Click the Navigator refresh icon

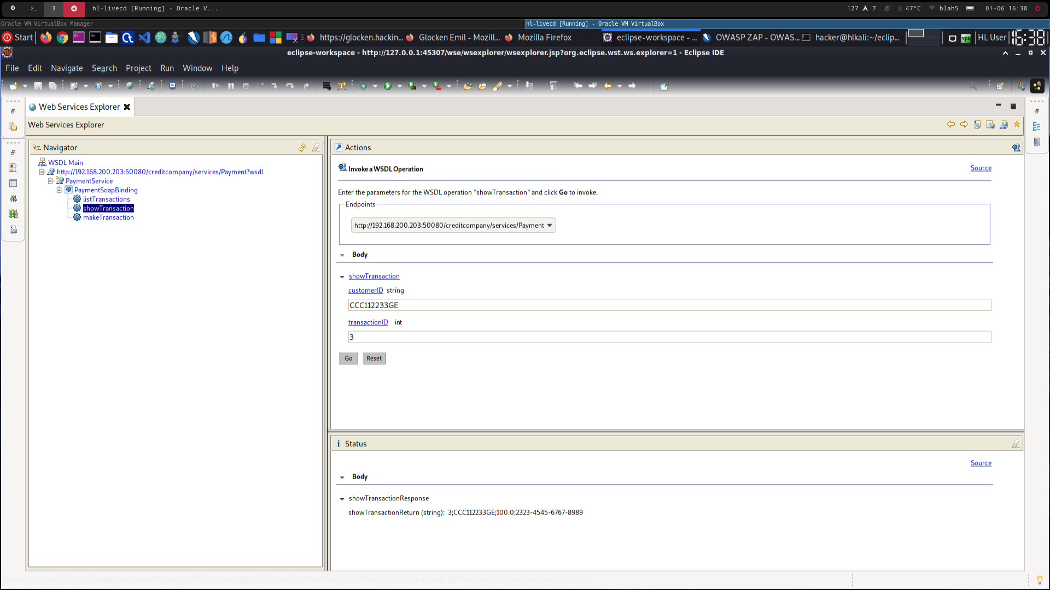click(x=302, y=148)
